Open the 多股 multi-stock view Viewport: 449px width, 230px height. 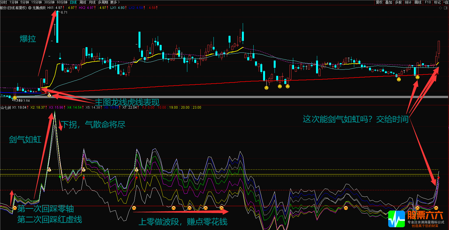click(x=398, y=2)
